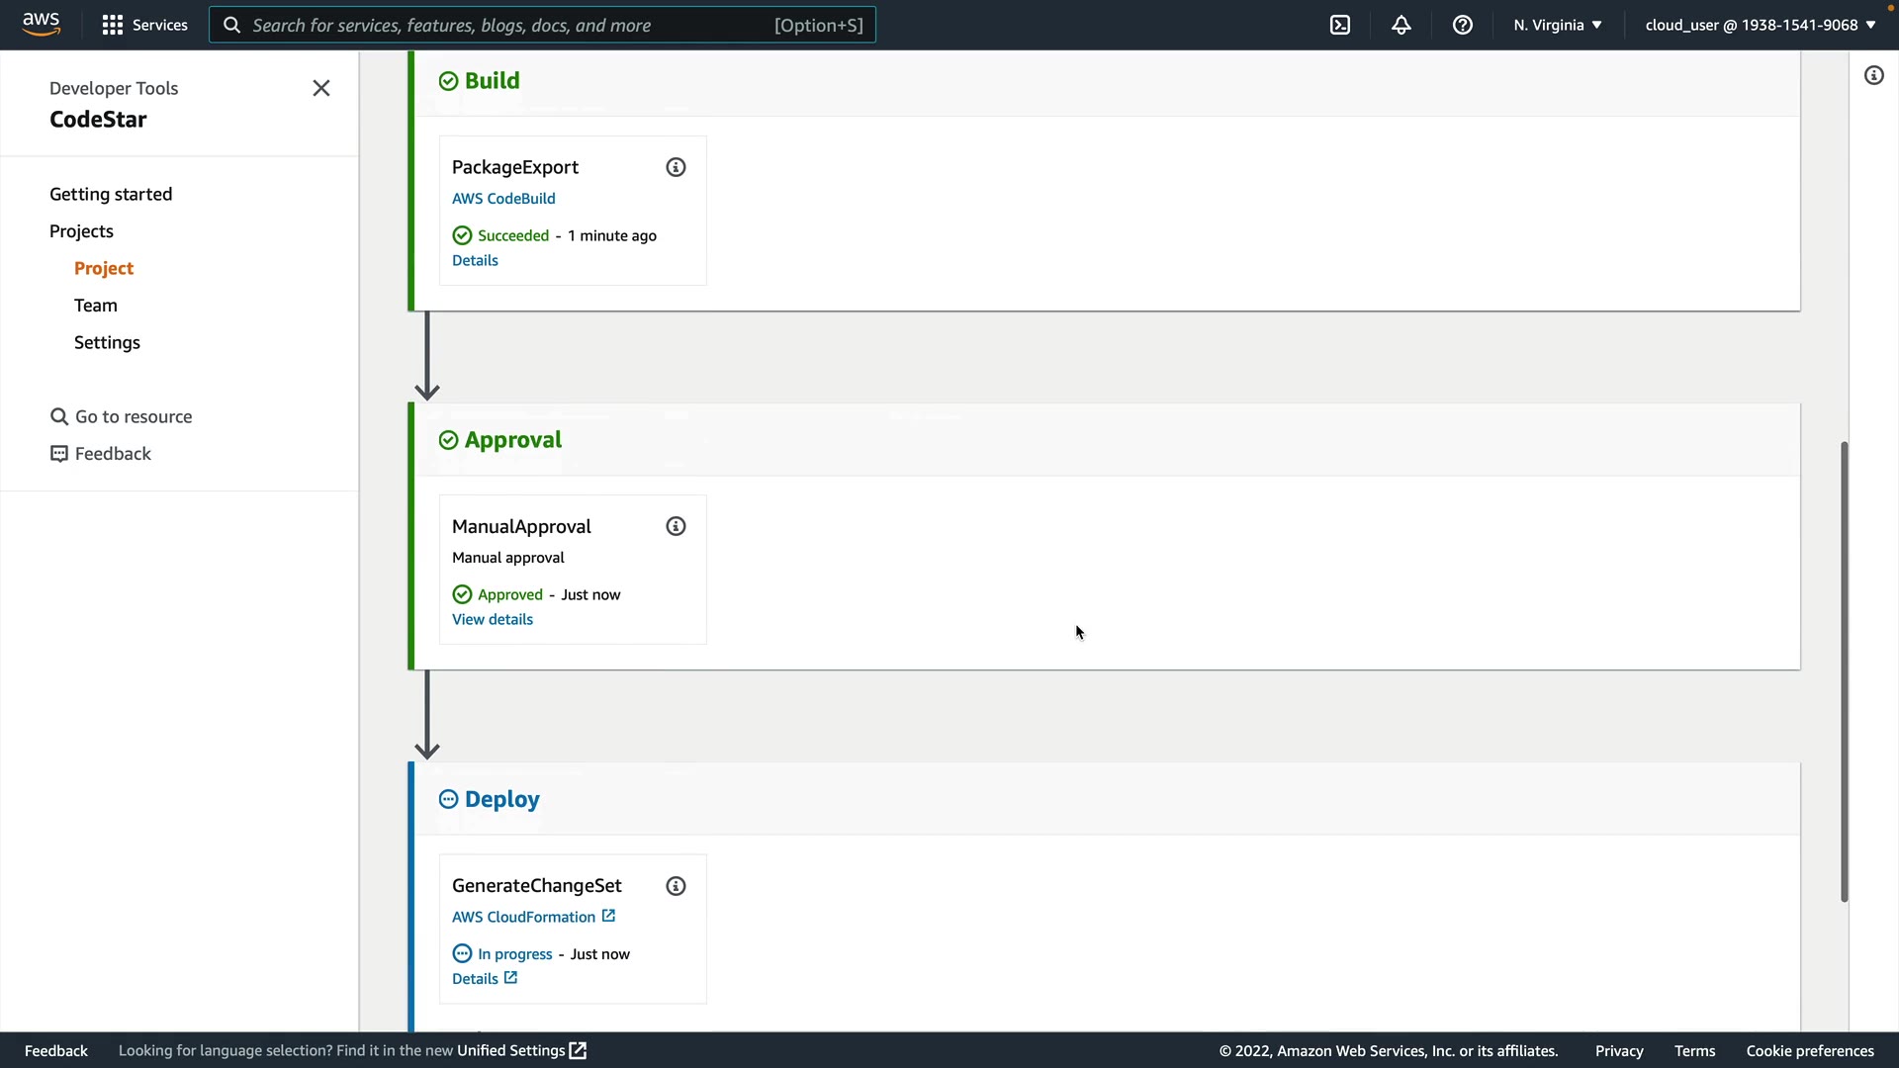Focus the AWS services search field
Image resolution: width=1899 pixels, height=1068 pixels.
(509, 25)
